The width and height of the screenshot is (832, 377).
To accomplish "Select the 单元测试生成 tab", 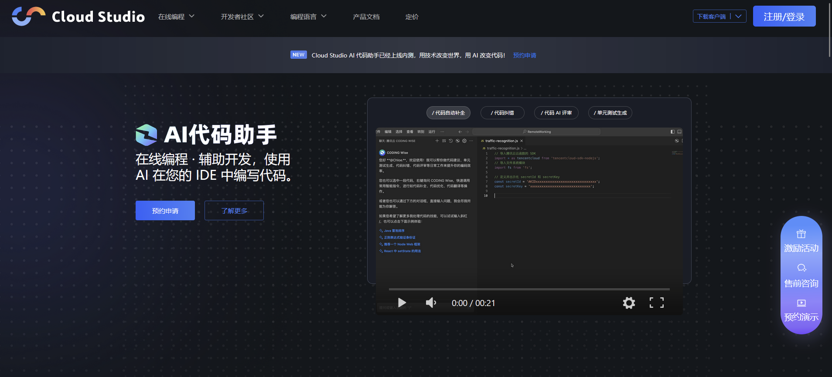I will 610,113.
